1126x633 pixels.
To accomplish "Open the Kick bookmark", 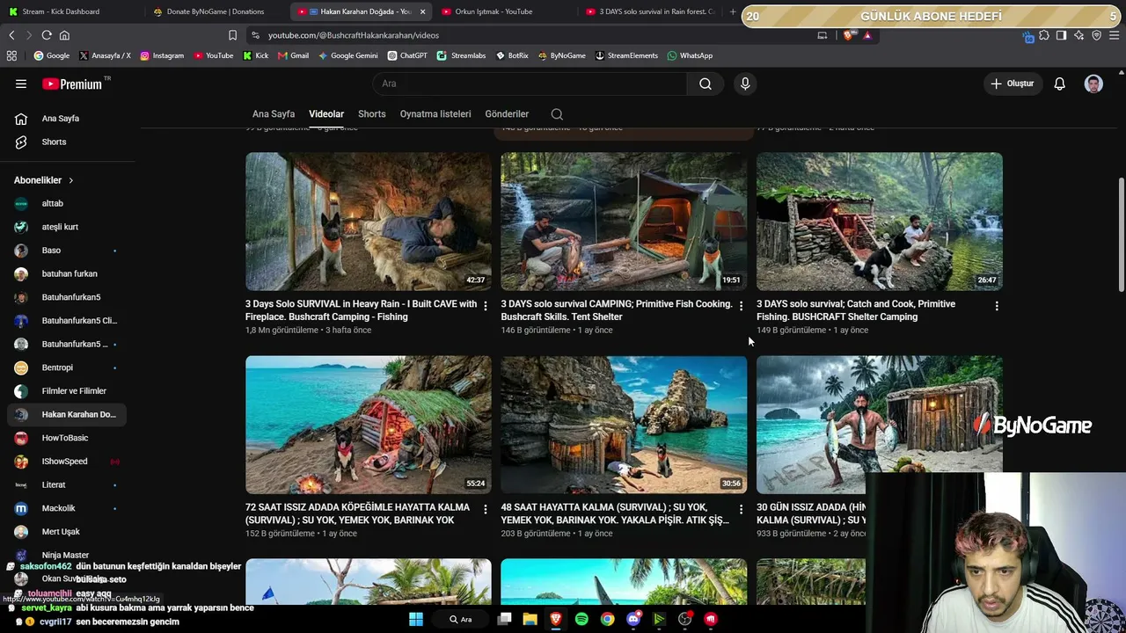I will 256,55.
